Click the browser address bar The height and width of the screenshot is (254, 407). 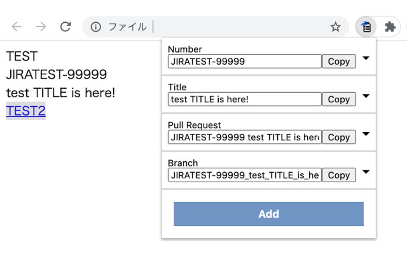click(239, 27)
